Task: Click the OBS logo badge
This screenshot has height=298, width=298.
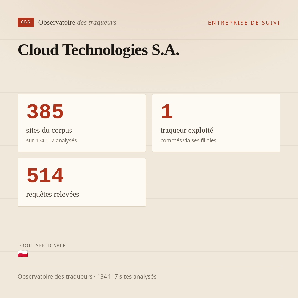Action: (x=26, y=22)
